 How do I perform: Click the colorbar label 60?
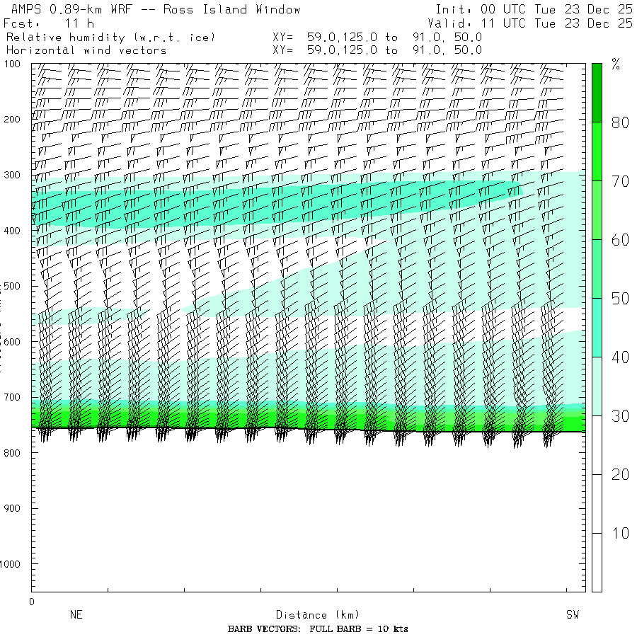click(x=620, y=240)
